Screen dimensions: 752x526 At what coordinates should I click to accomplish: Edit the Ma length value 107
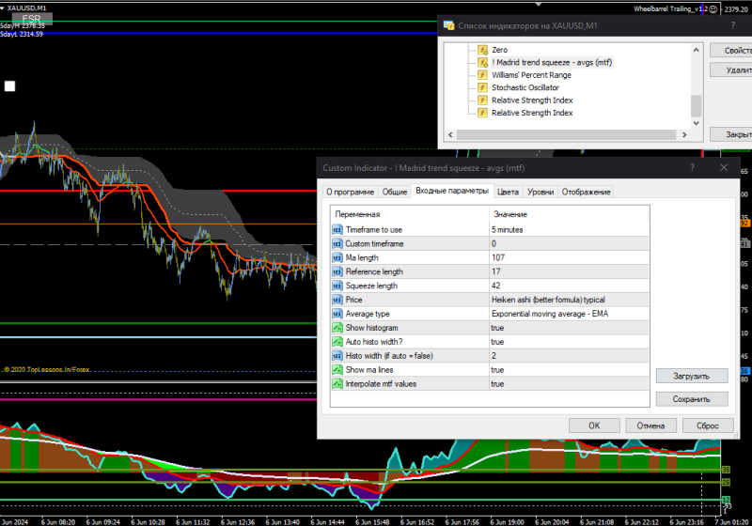pos(498,257)
